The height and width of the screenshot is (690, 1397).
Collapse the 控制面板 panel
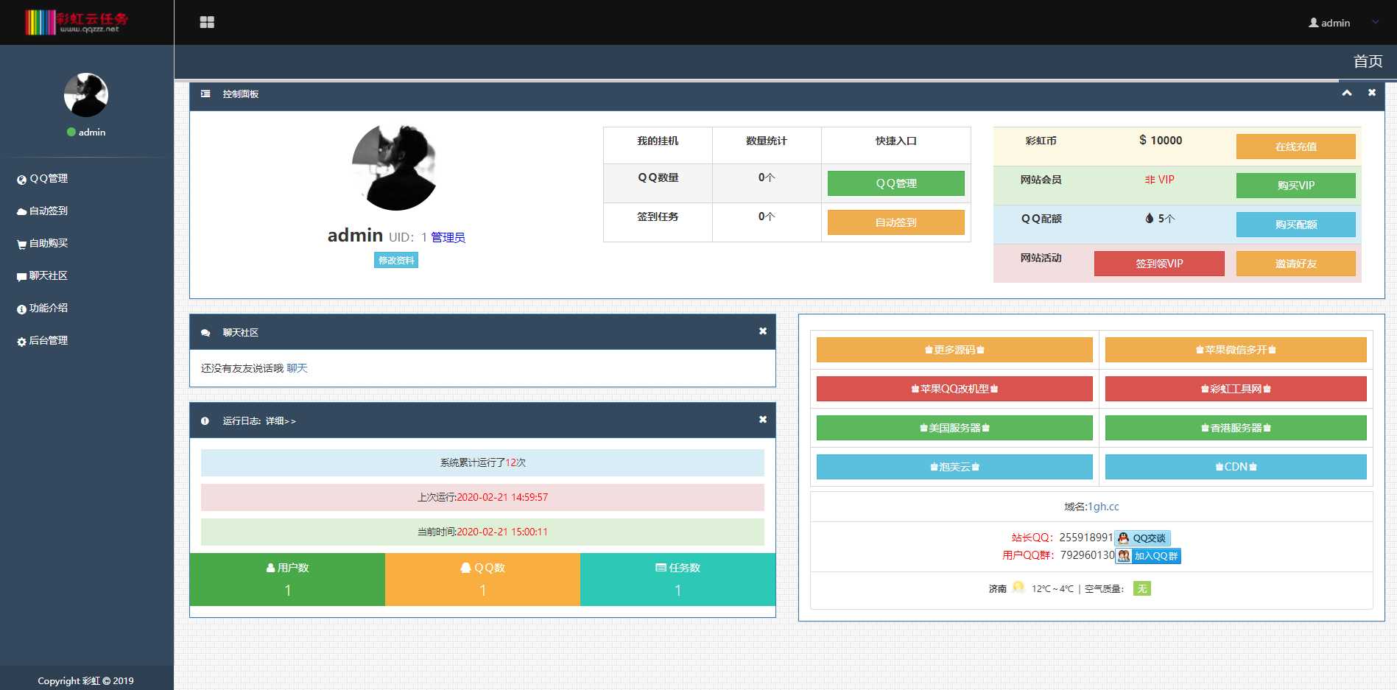(1347, 93)
